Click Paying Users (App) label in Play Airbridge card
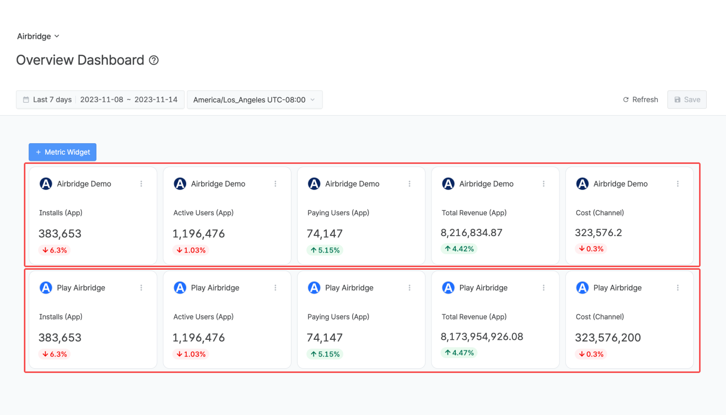726x415 pixels. [338, 316]
